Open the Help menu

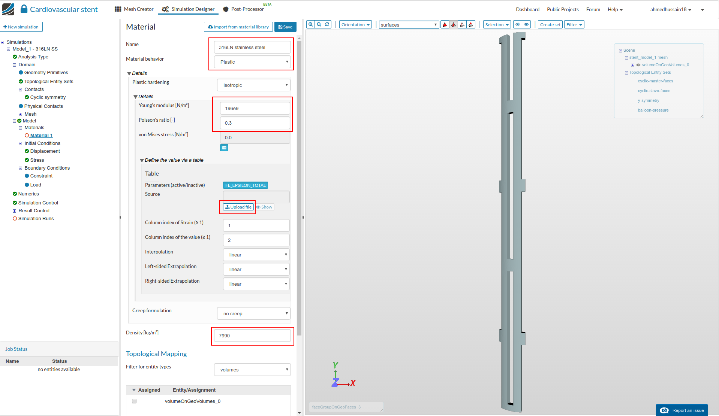615,9
